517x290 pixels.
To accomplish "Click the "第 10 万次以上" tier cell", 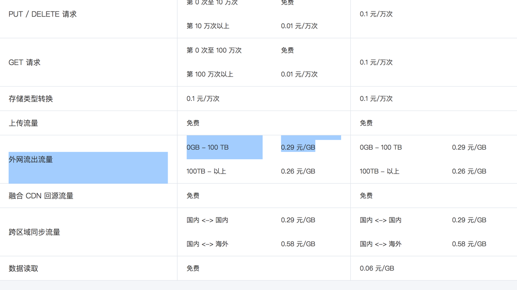I will pos(208,26).
